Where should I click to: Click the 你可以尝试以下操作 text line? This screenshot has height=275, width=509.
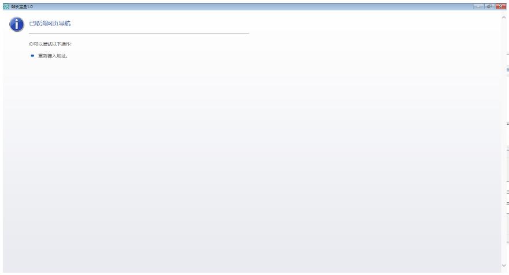50,44
